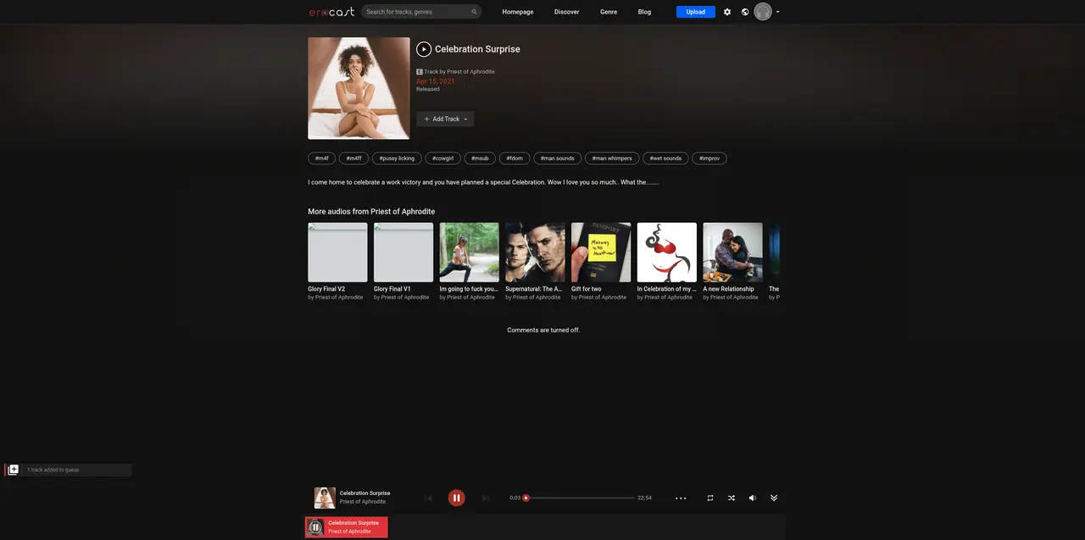Viewport: 1085px width, 540px height.
Task: Click the A new Relationship title
Action: pyautogui.click(x=728, y=289)
